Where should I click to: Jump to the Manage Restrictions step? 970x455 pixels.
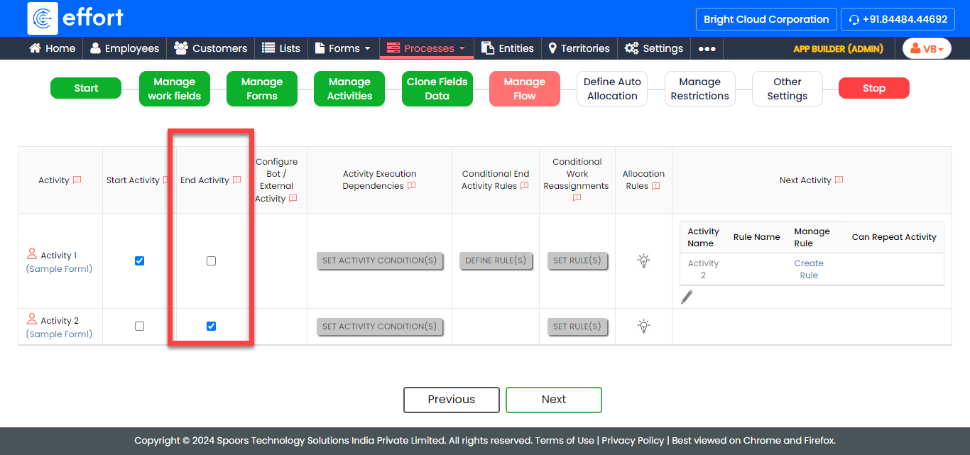(699, 89)
